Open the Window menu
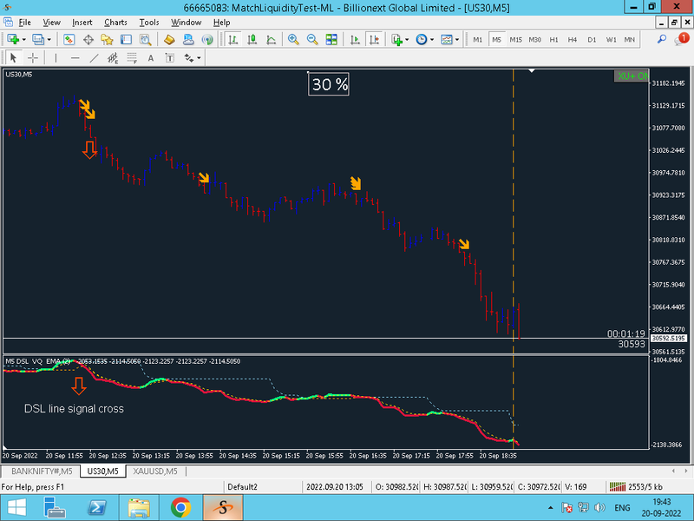This screenshot has height=521, width=694. (x=186, y=23)
